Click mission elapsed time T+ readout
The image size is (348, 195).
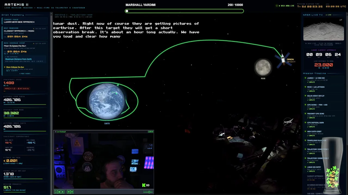310,6
